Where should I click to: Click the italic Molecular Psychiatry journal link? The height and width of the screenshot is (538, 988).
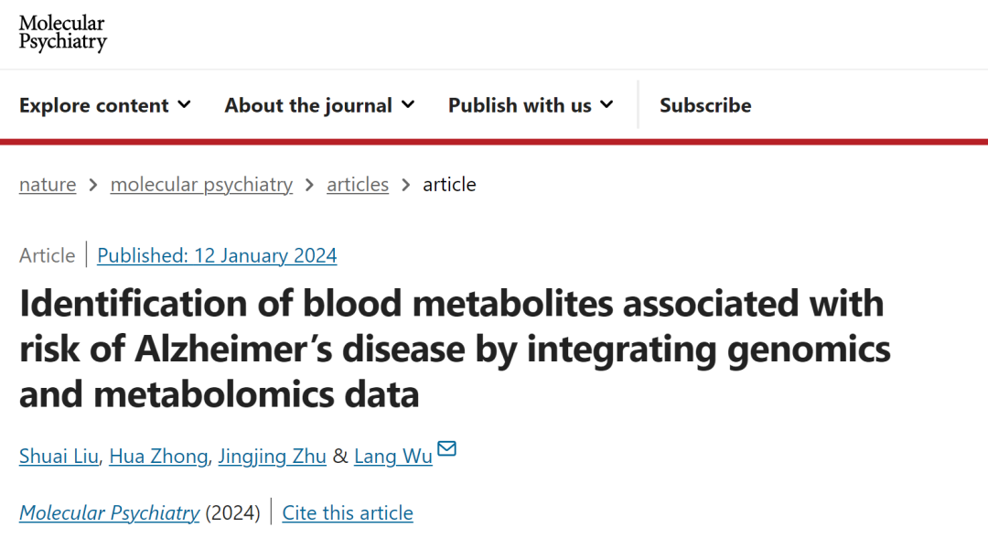109,512
